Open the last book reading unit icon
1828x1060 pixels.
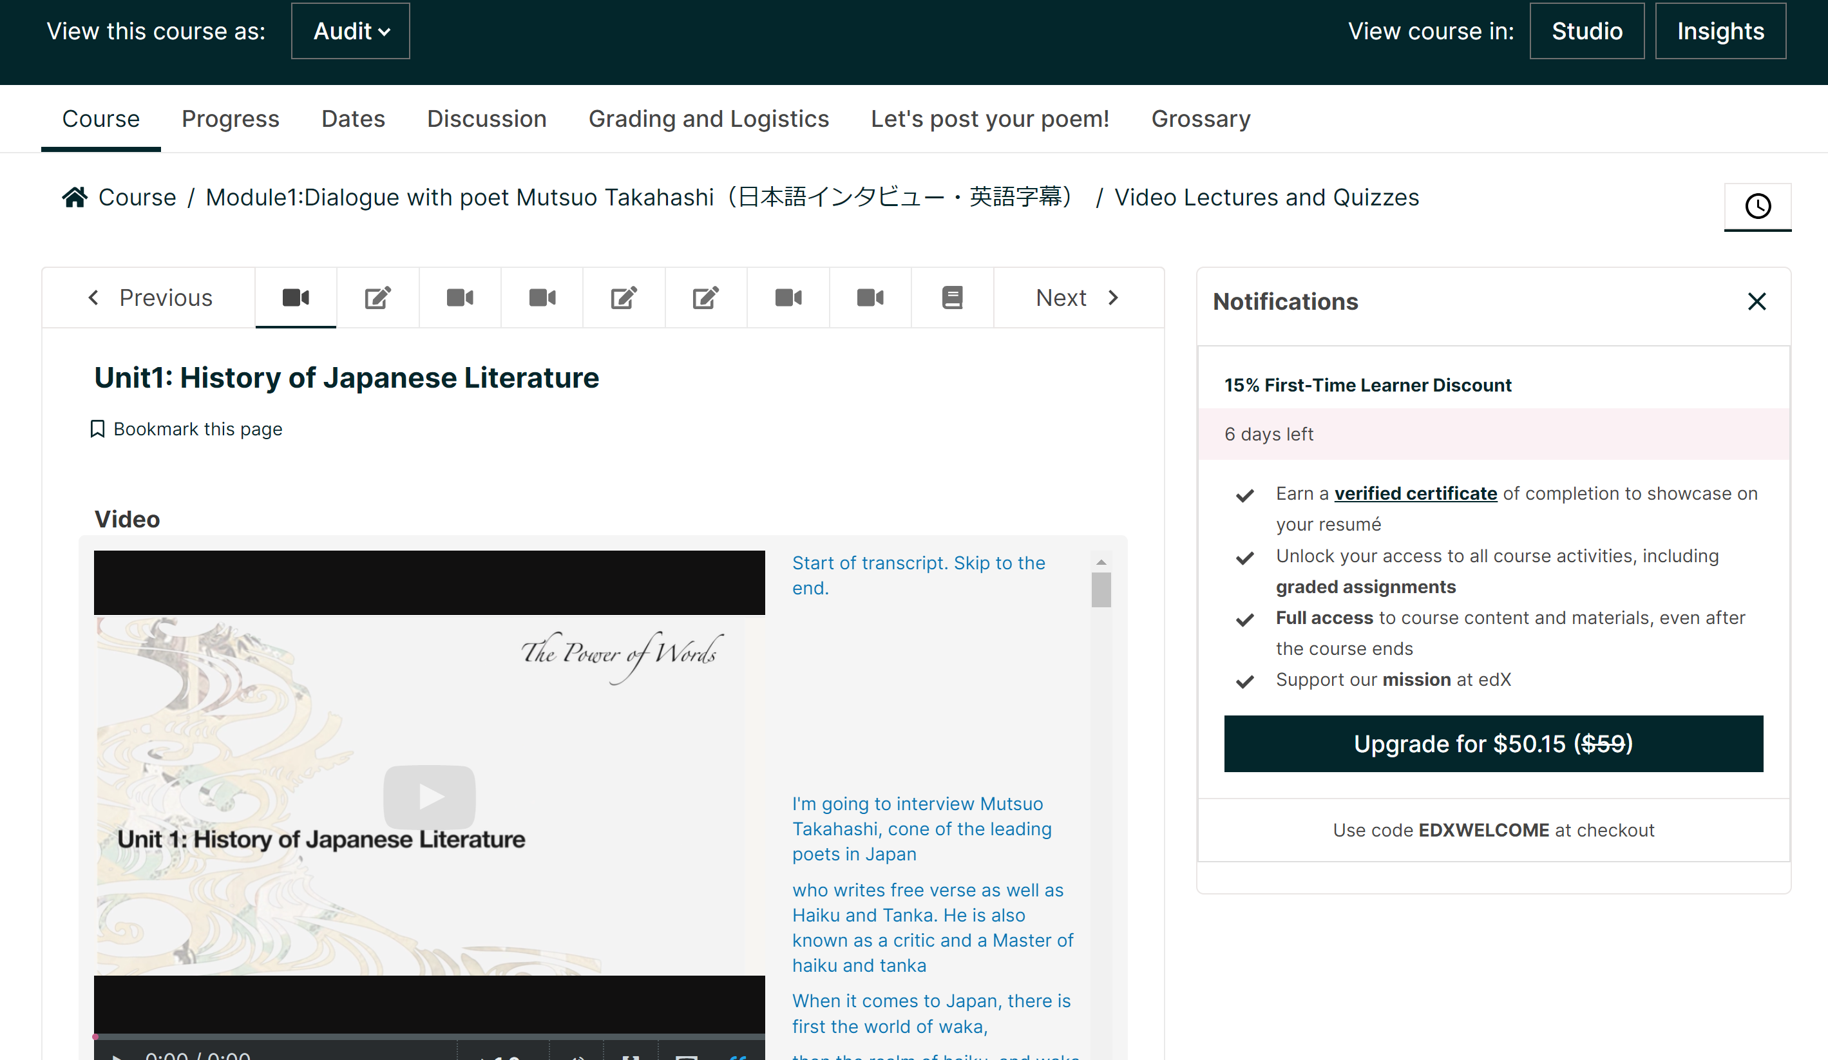tap(952, 298)
